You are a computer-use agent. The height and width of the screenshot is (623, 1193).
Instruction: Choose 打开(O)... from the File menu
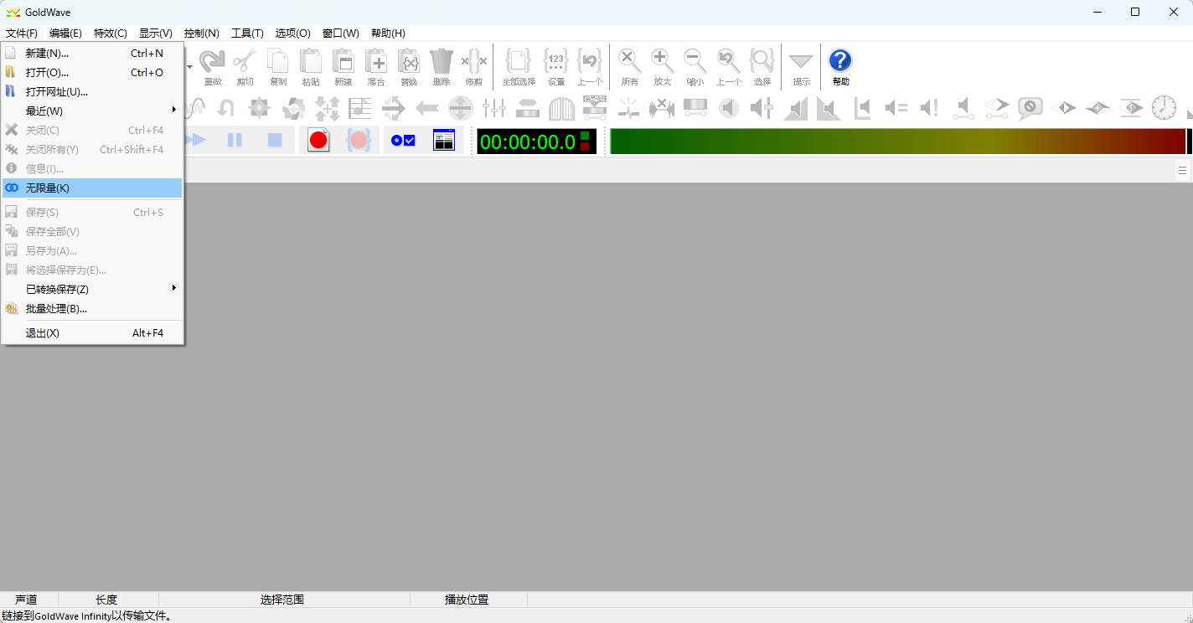tap(92, 72)
